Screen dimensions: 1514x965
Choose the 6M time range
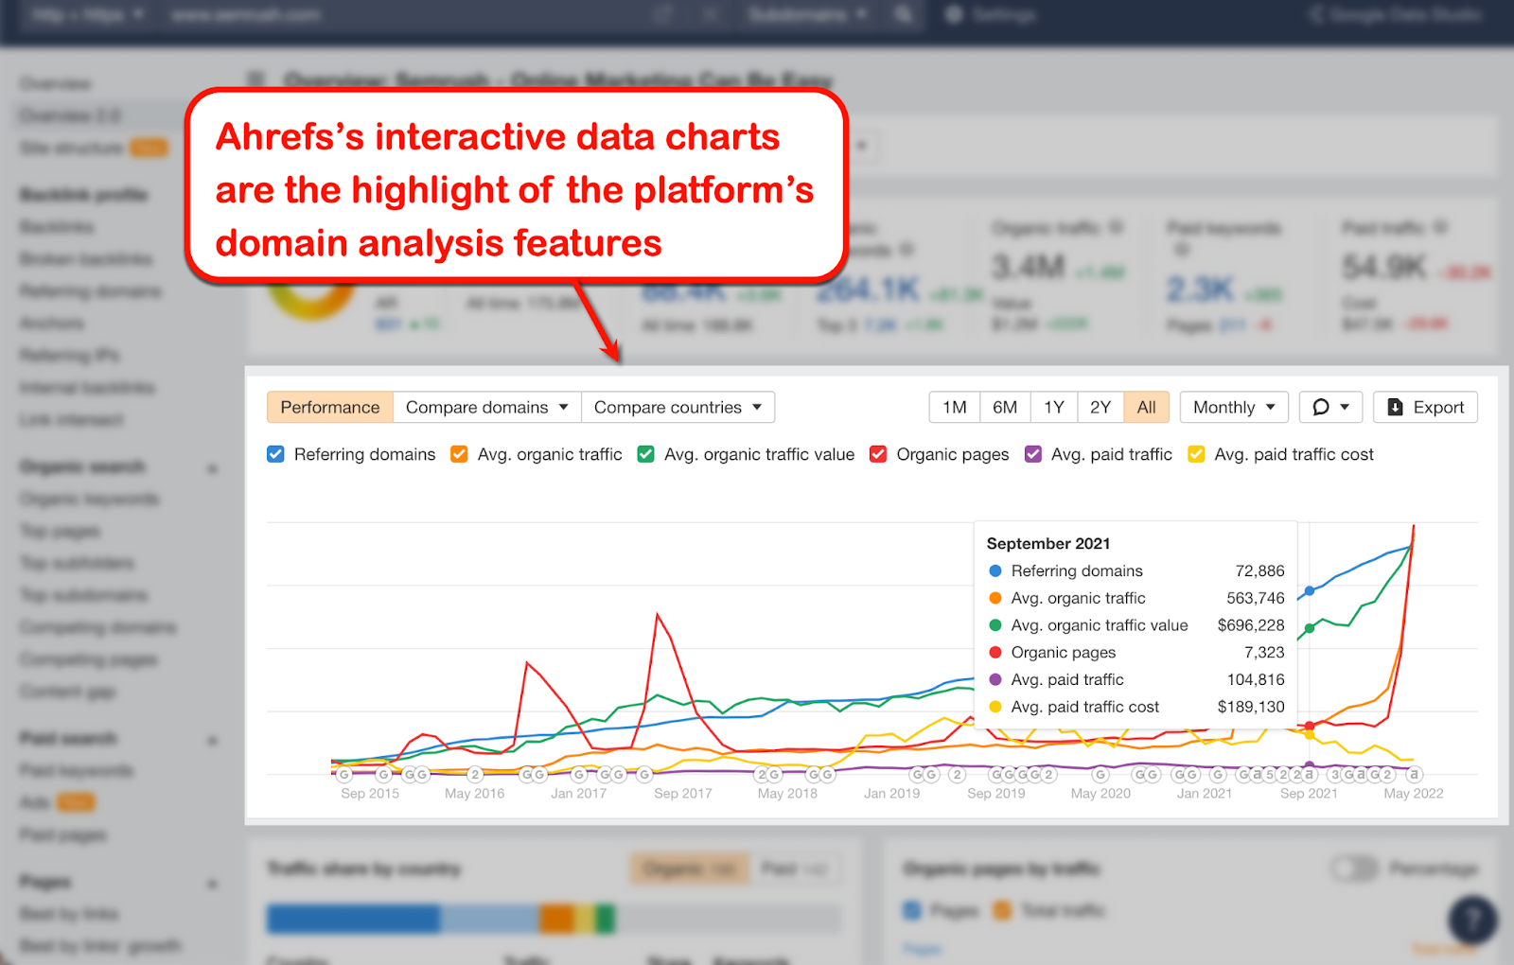coord(1005,407)
